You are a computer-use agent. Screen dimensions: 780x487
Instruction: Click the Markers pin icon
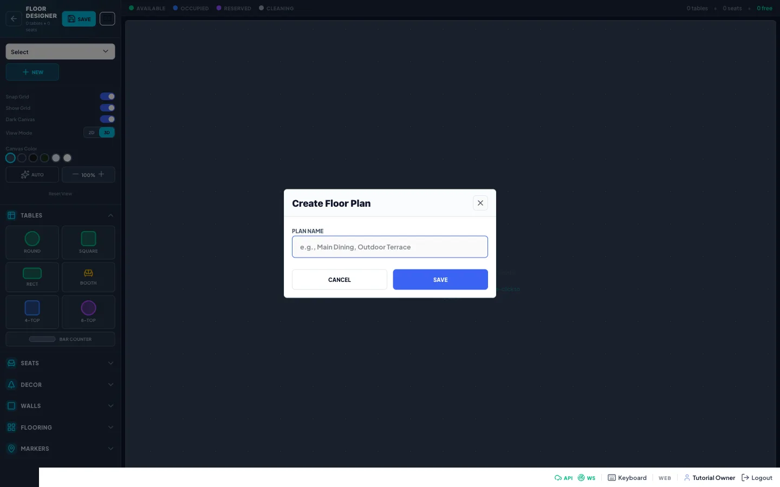click(x=11, y=449)
